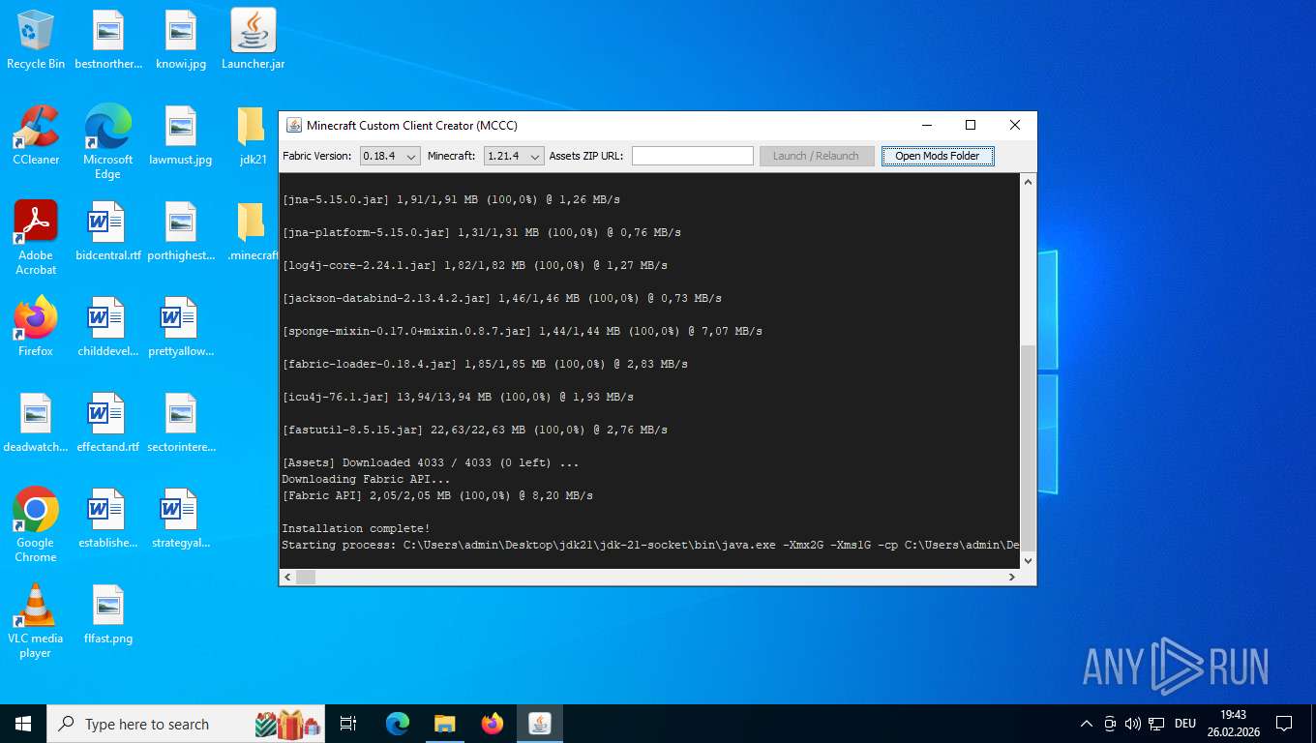Click the horizontal scrollbar thumb in console
The image size is (1316, 743).
(306, 577)
